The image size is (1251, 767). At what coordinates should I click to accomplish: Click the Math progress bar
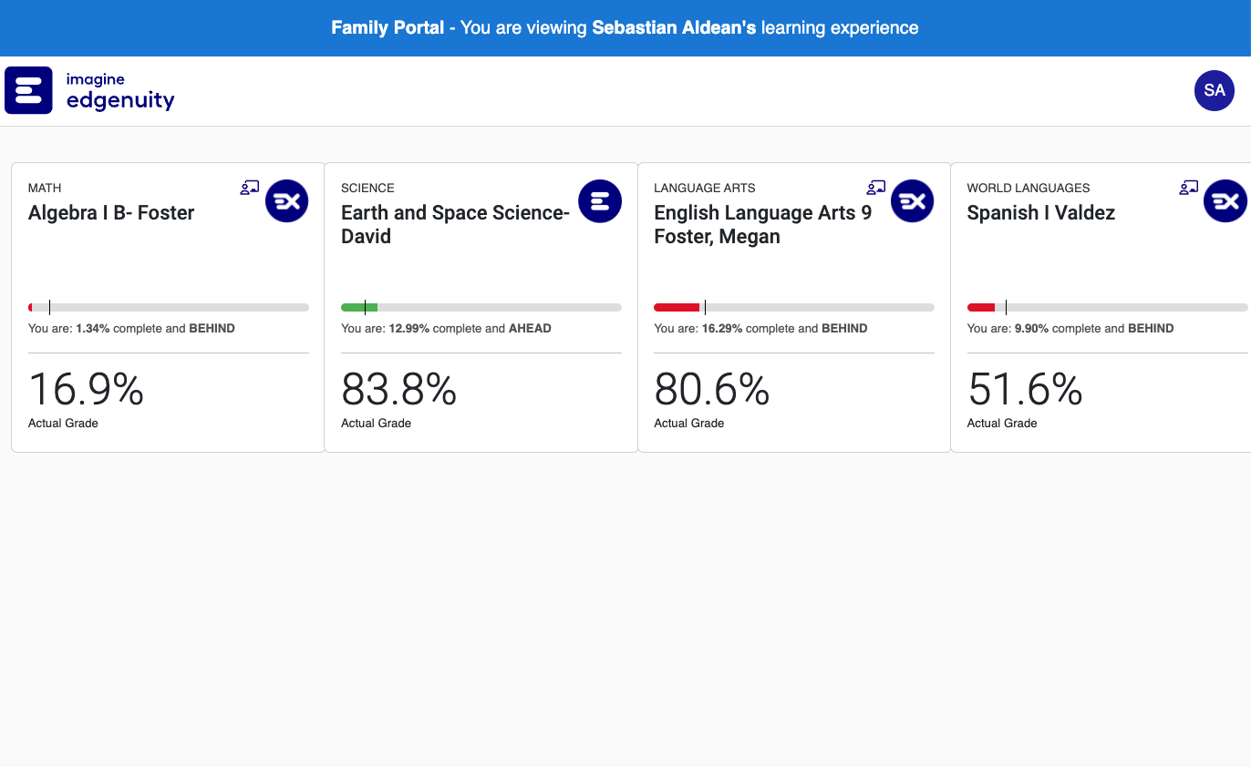pos(168,307)
